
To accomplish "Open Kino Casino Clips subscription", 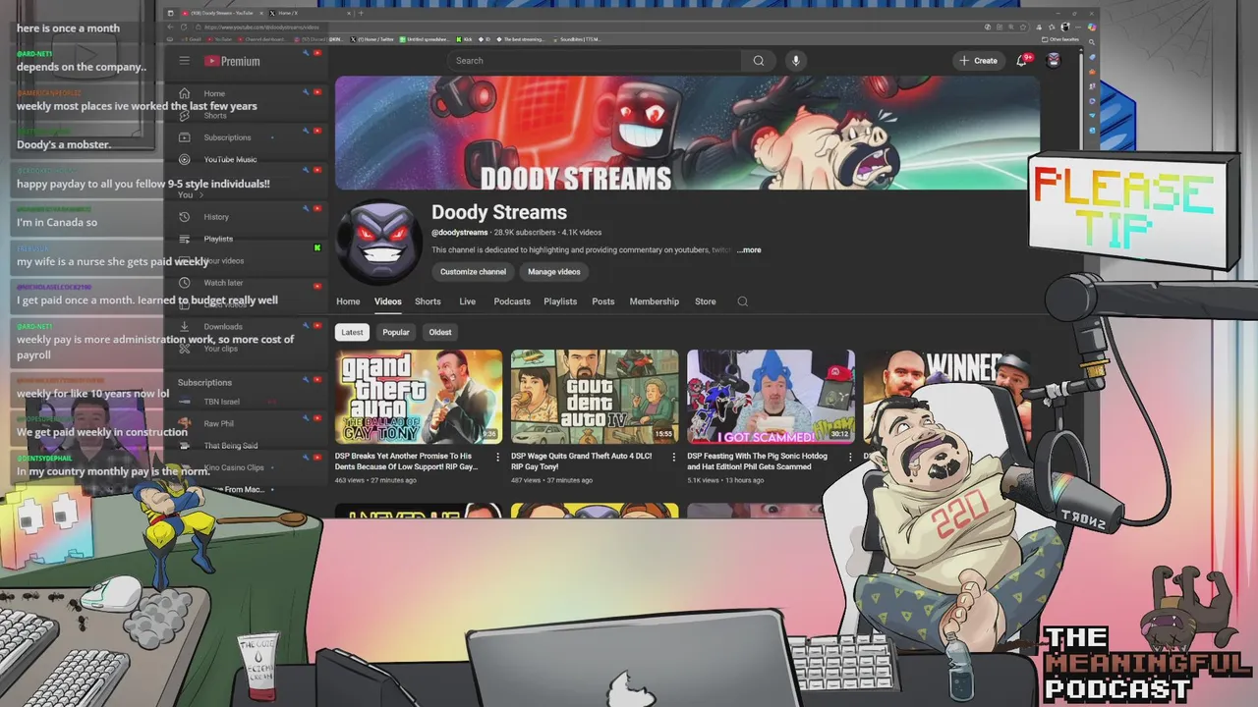I will (x=234, y=467).
